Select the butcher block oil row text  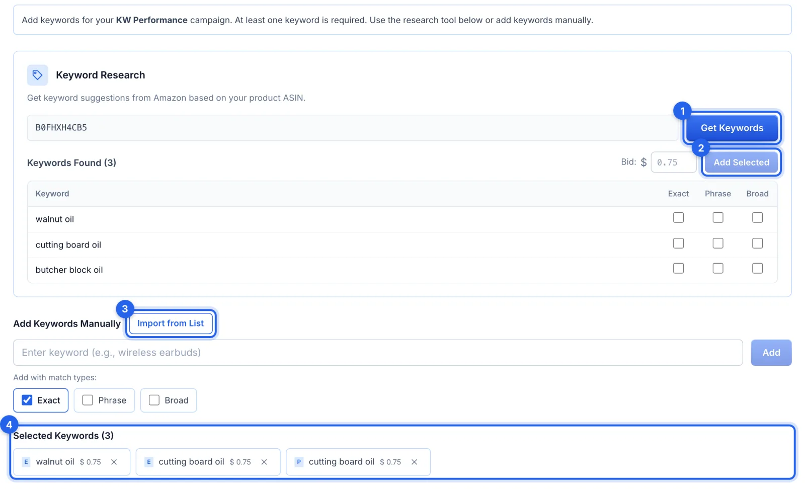coord(69,270)
